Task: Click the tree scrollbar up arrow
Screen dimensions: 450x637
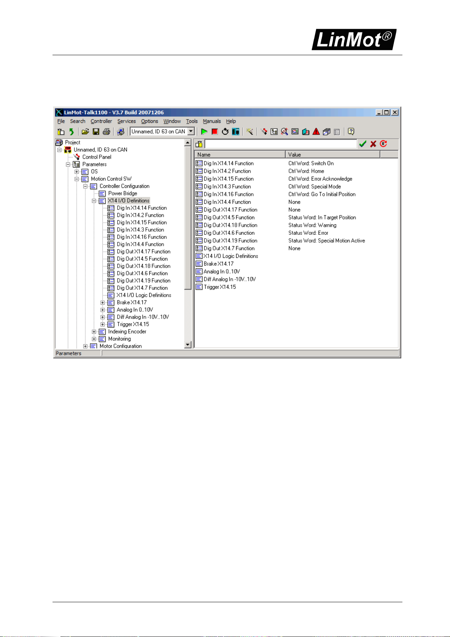Action: [188, 143]
